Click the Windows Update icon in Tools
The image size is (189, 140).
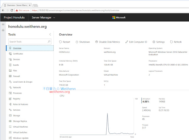pos(10,138)
